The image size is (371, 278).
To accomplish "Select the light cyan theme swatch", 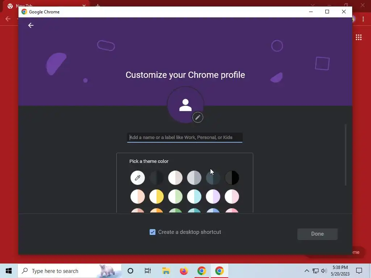I will [x=194, y=197].
